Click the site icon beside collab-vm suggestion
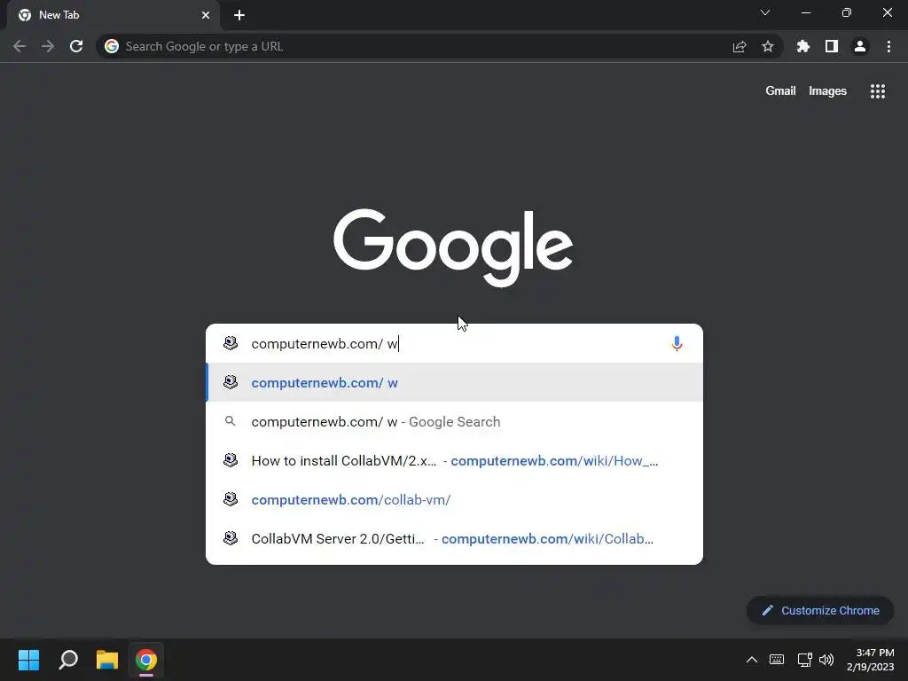The width and height of the screenshot is (908, 681). 231,498
